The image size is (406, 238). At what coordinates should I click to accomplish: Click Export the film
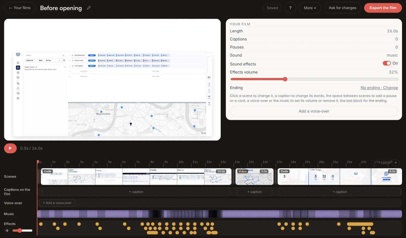tap(383, 8)
